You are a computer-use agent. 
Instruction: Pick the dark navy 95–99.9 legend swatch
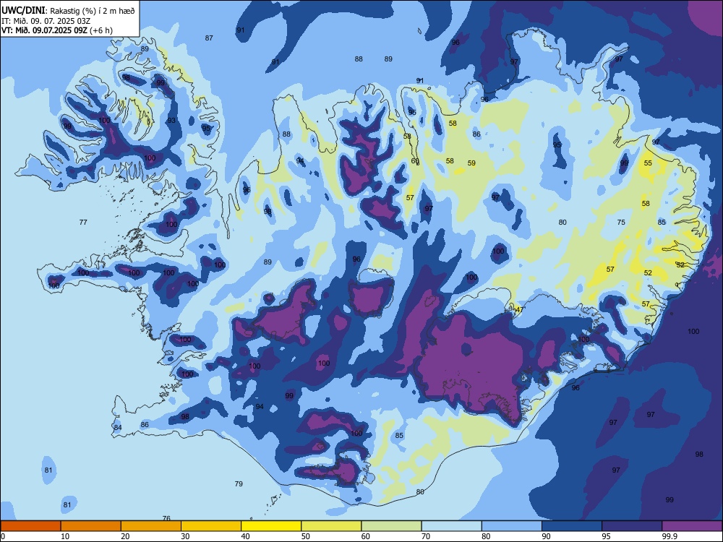(x=632, y=526)
